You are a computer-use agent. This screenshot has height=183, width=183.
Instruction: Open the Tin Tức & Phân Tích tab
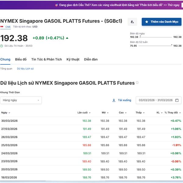click(46, 59)
